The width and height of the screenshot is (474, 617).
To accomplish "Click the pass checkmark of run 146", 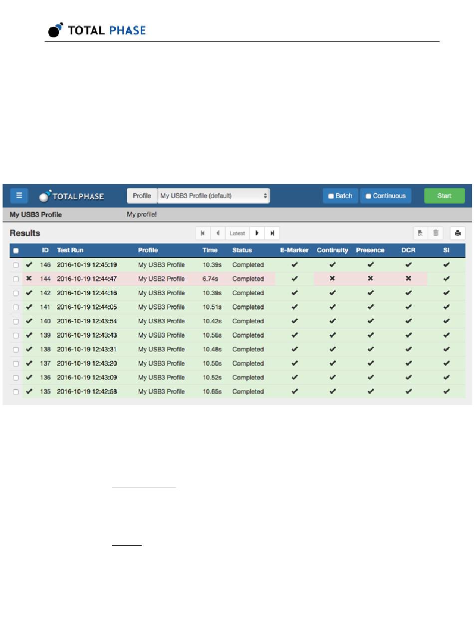I will coord(29,265).
